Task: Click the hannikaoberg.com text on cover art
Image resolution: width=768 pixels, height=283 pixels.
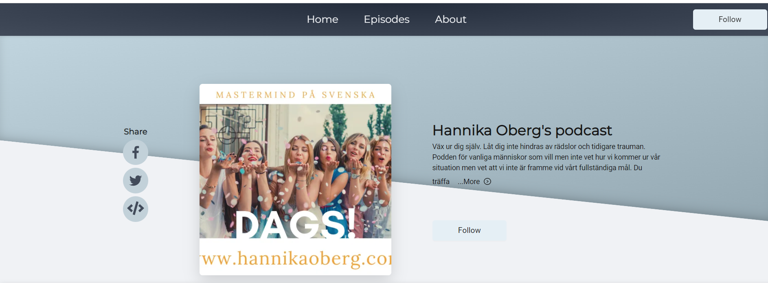Action: 295,258
